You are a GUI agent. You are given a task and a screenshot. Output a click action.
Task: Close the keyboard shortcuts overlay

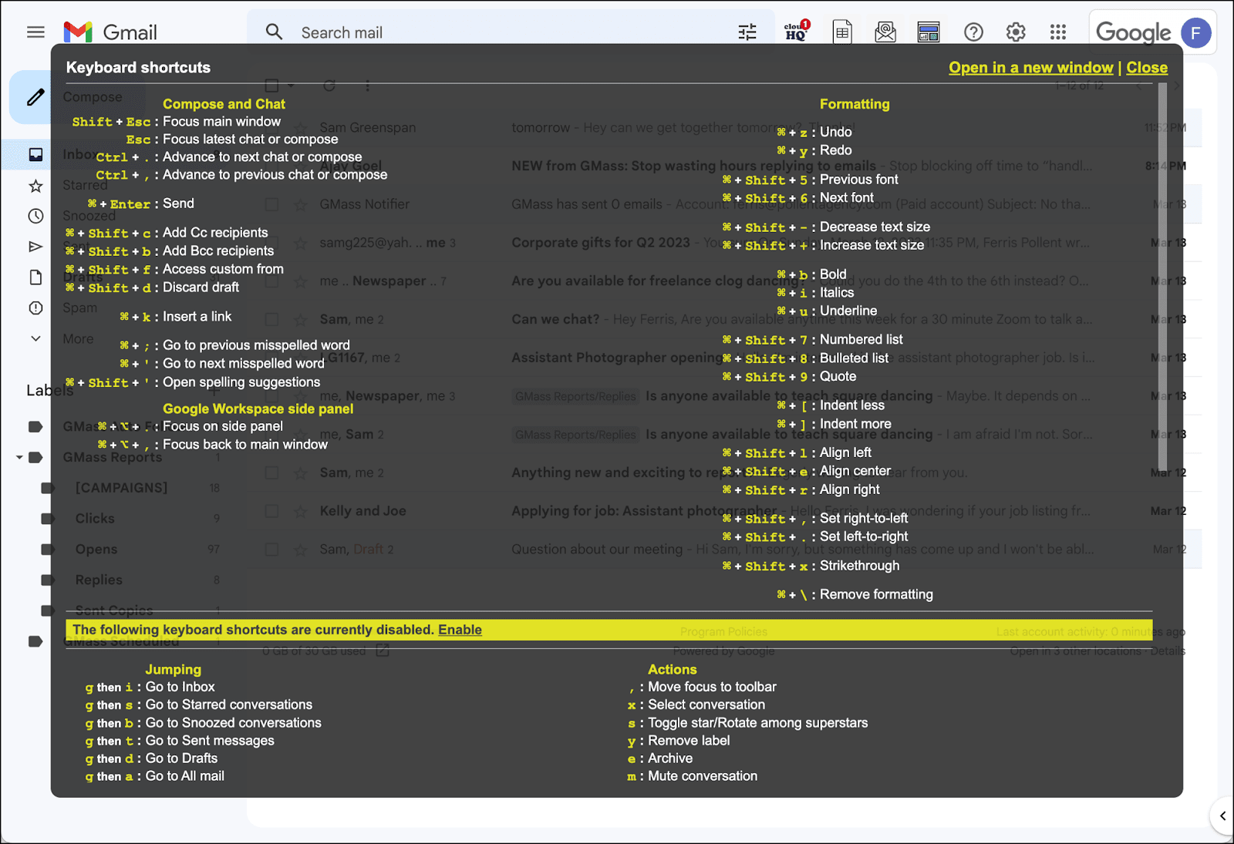click(1147, 68)
